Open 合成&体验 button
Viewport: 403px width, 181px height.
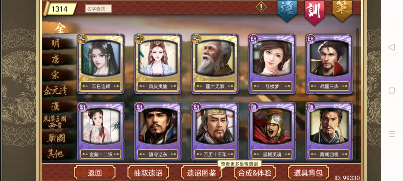coord(255,173)
